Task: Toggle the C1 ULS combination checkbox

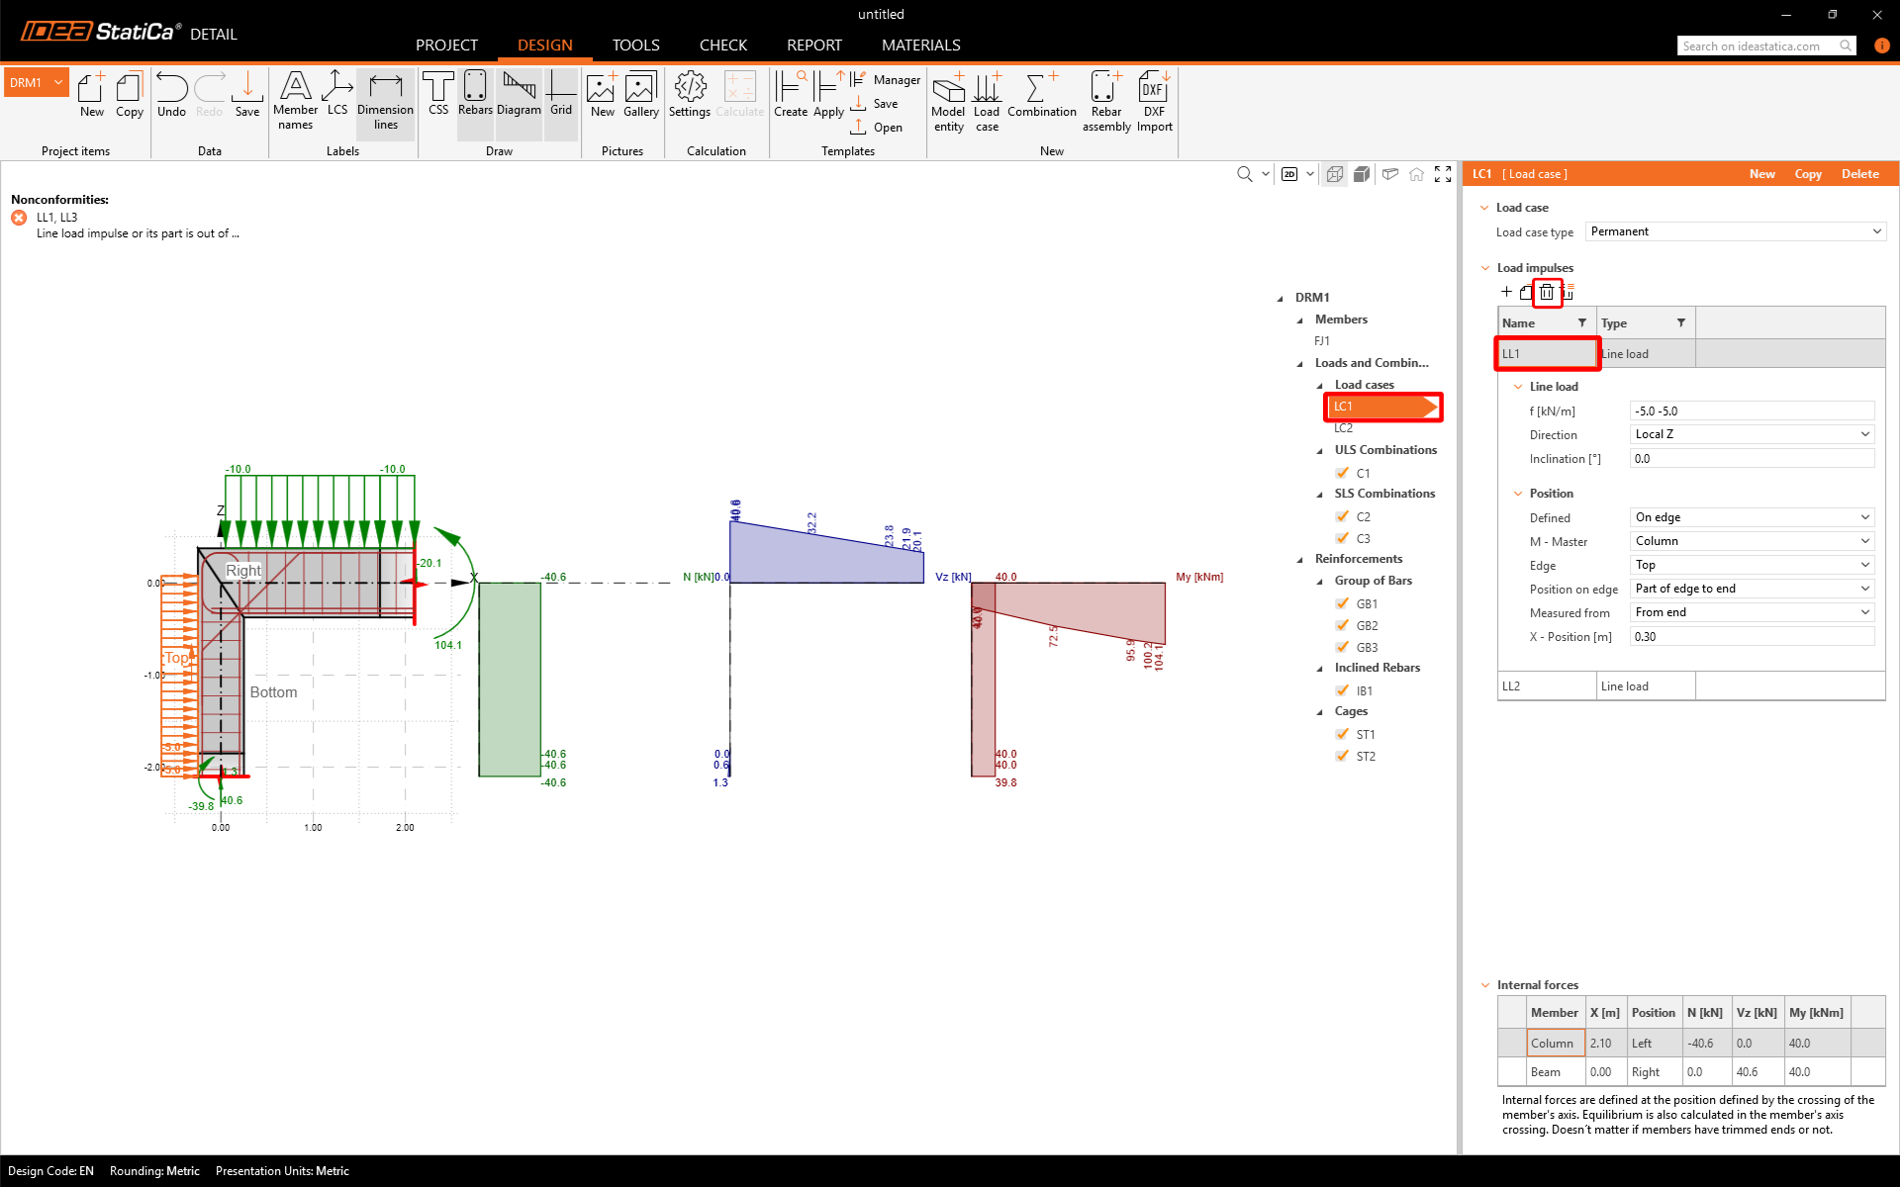Action: (x=1343, y=473)
